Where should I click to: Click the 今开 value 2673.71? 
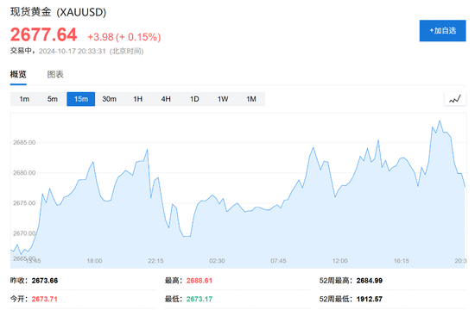tap(45, 299)
